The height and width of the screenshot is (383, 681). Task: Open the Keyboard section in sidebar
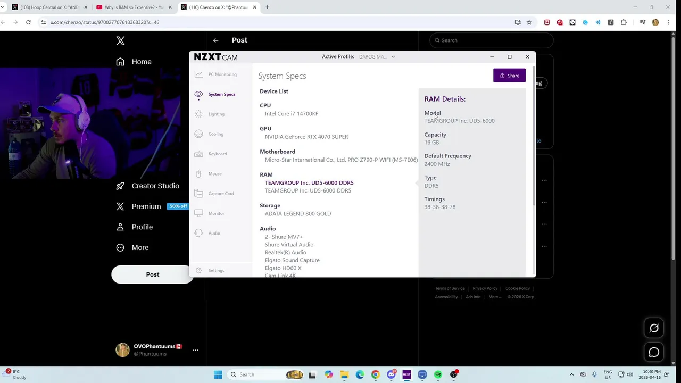(x=211, y=154)
